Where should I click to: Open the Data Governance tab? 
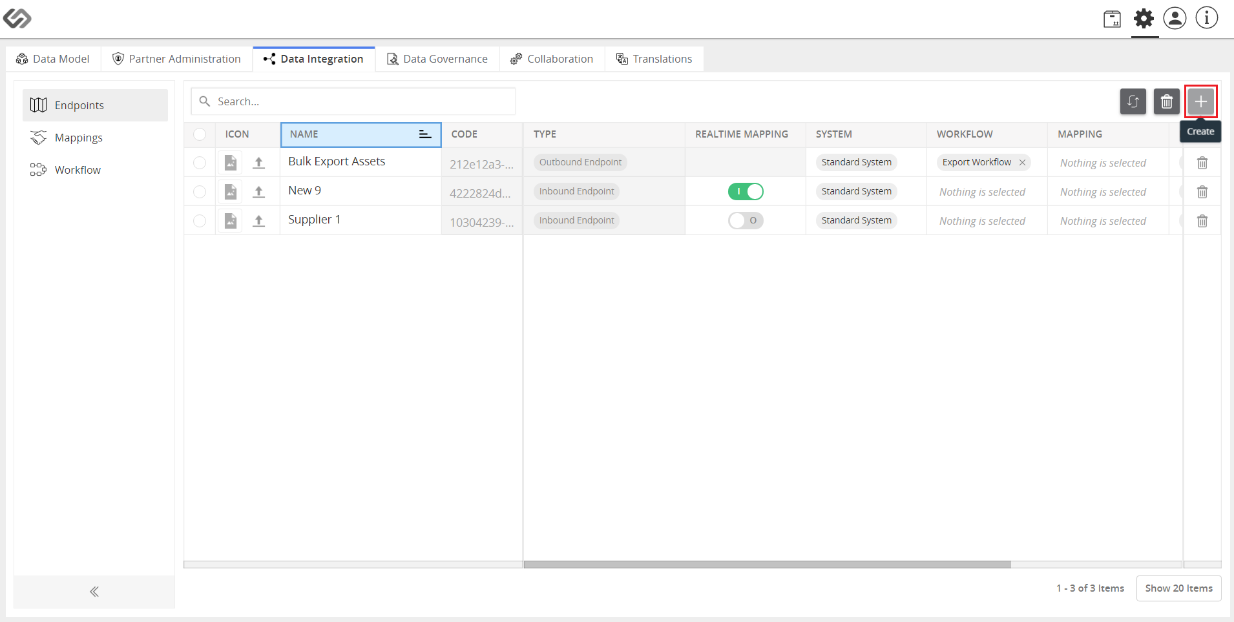tap(437, 59)
